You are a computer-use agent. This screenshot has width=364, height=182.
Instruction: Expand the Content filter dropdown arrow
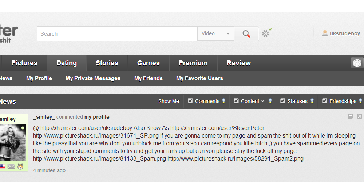(262, 101)
